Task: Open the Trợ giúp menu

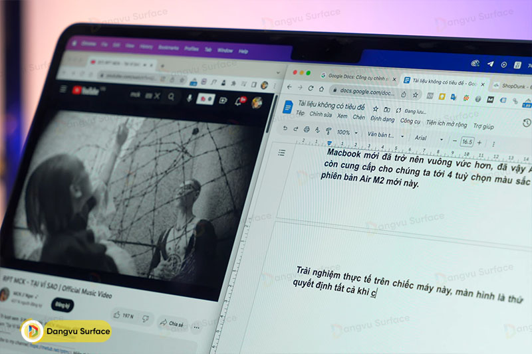Action: coord(483,126)
